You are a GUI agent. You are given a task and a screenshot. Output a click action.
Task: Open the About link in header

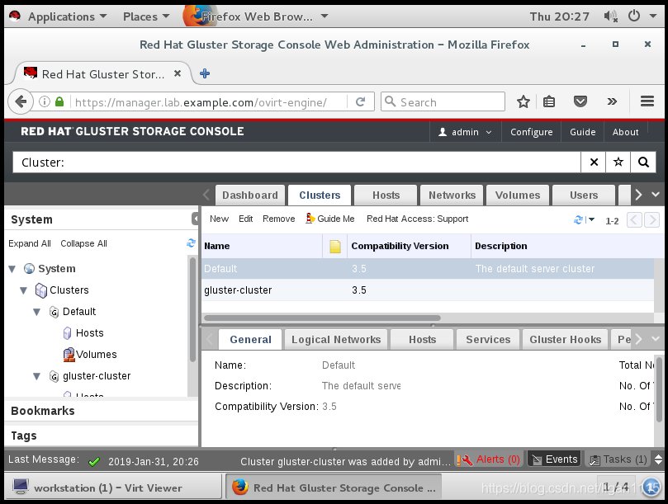625,132
